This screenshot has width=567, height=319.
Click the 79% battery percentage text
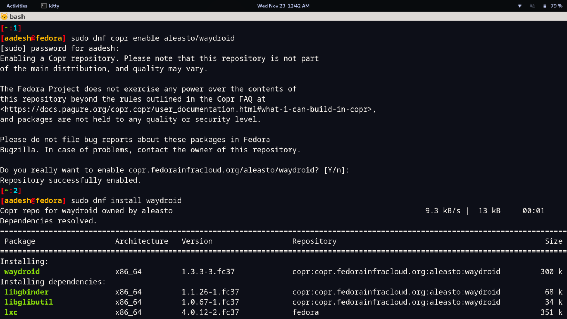pyautogui.click(x=557, y=6)
